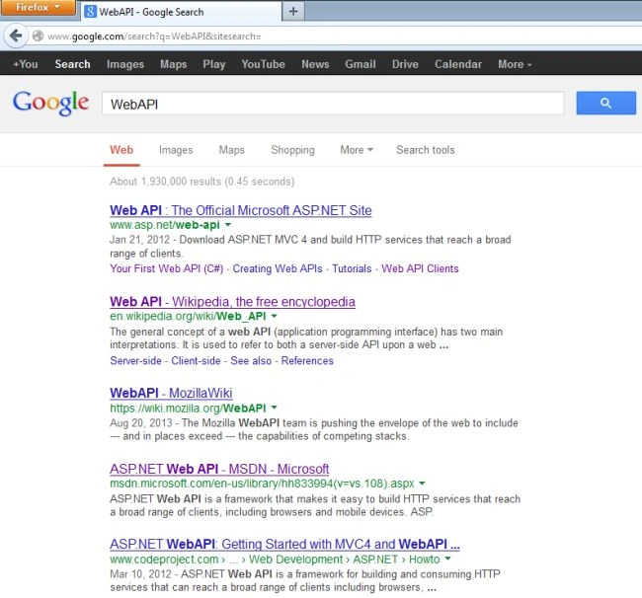Viewport: 642px width, 598px height.
Task: Click Search in the black Google bar
Action: pos(72,64)
